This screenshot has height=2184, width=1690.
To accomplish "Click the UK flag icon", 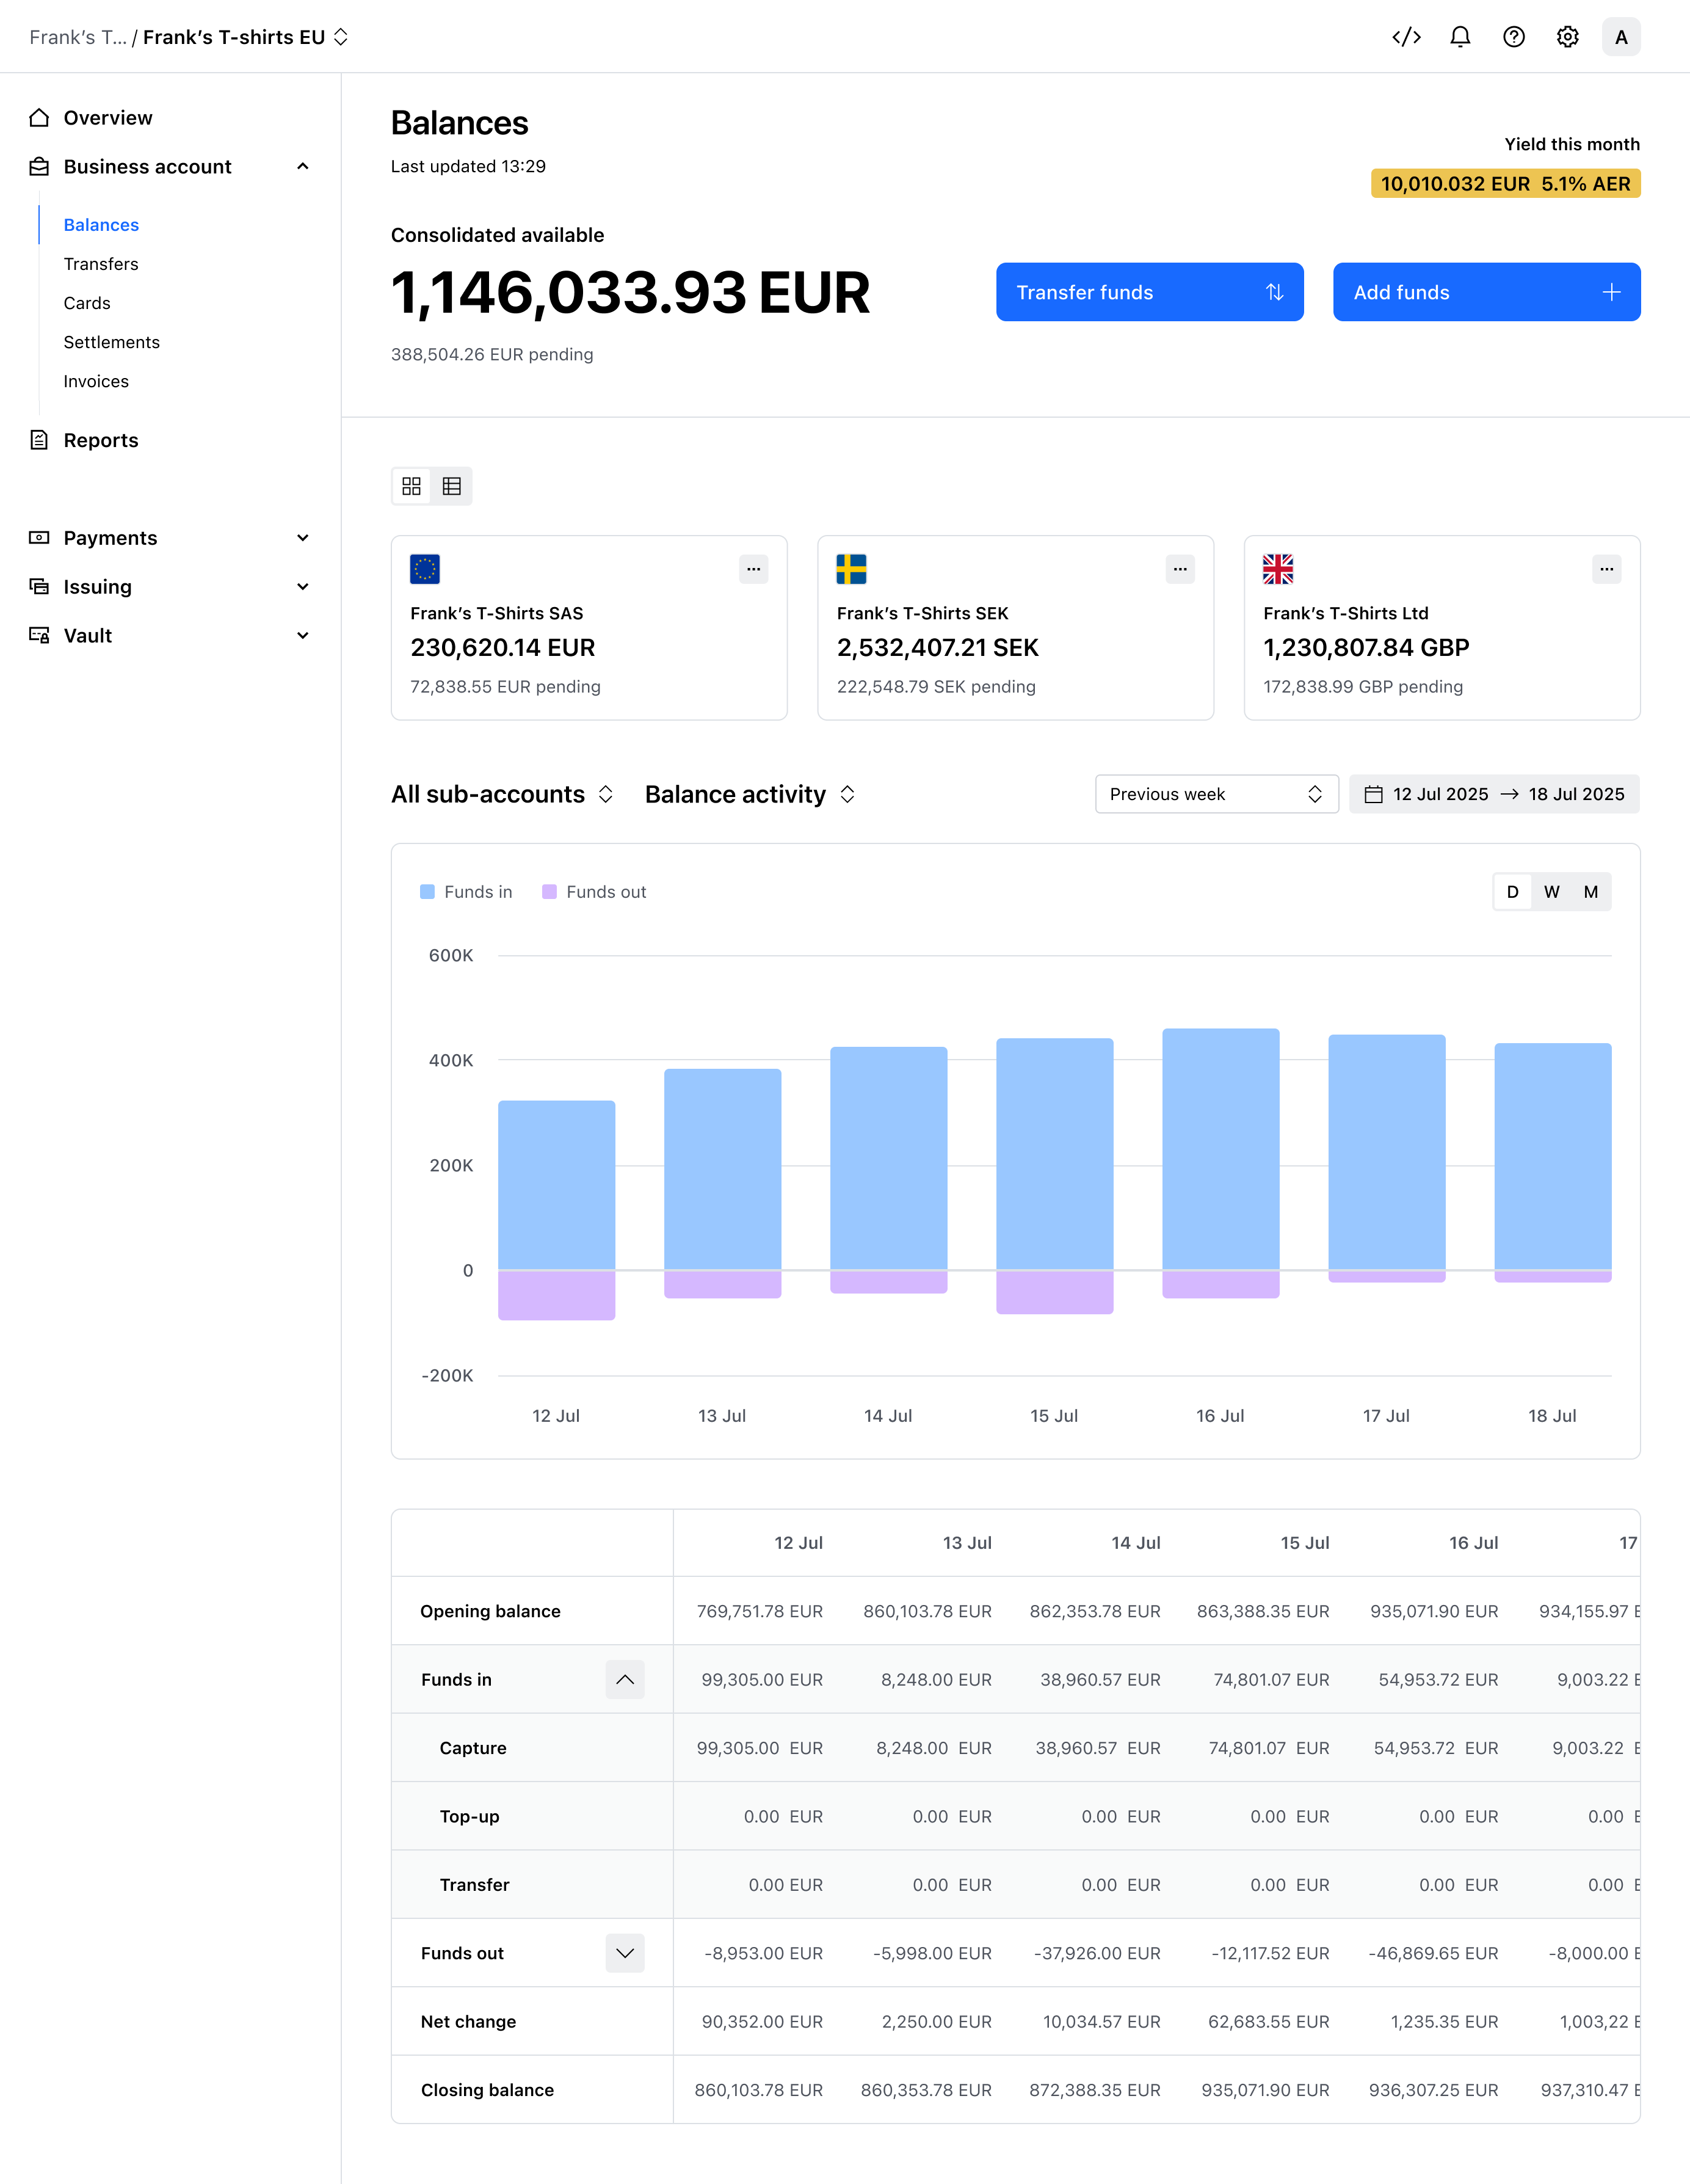I will (x=1278, y=569).
